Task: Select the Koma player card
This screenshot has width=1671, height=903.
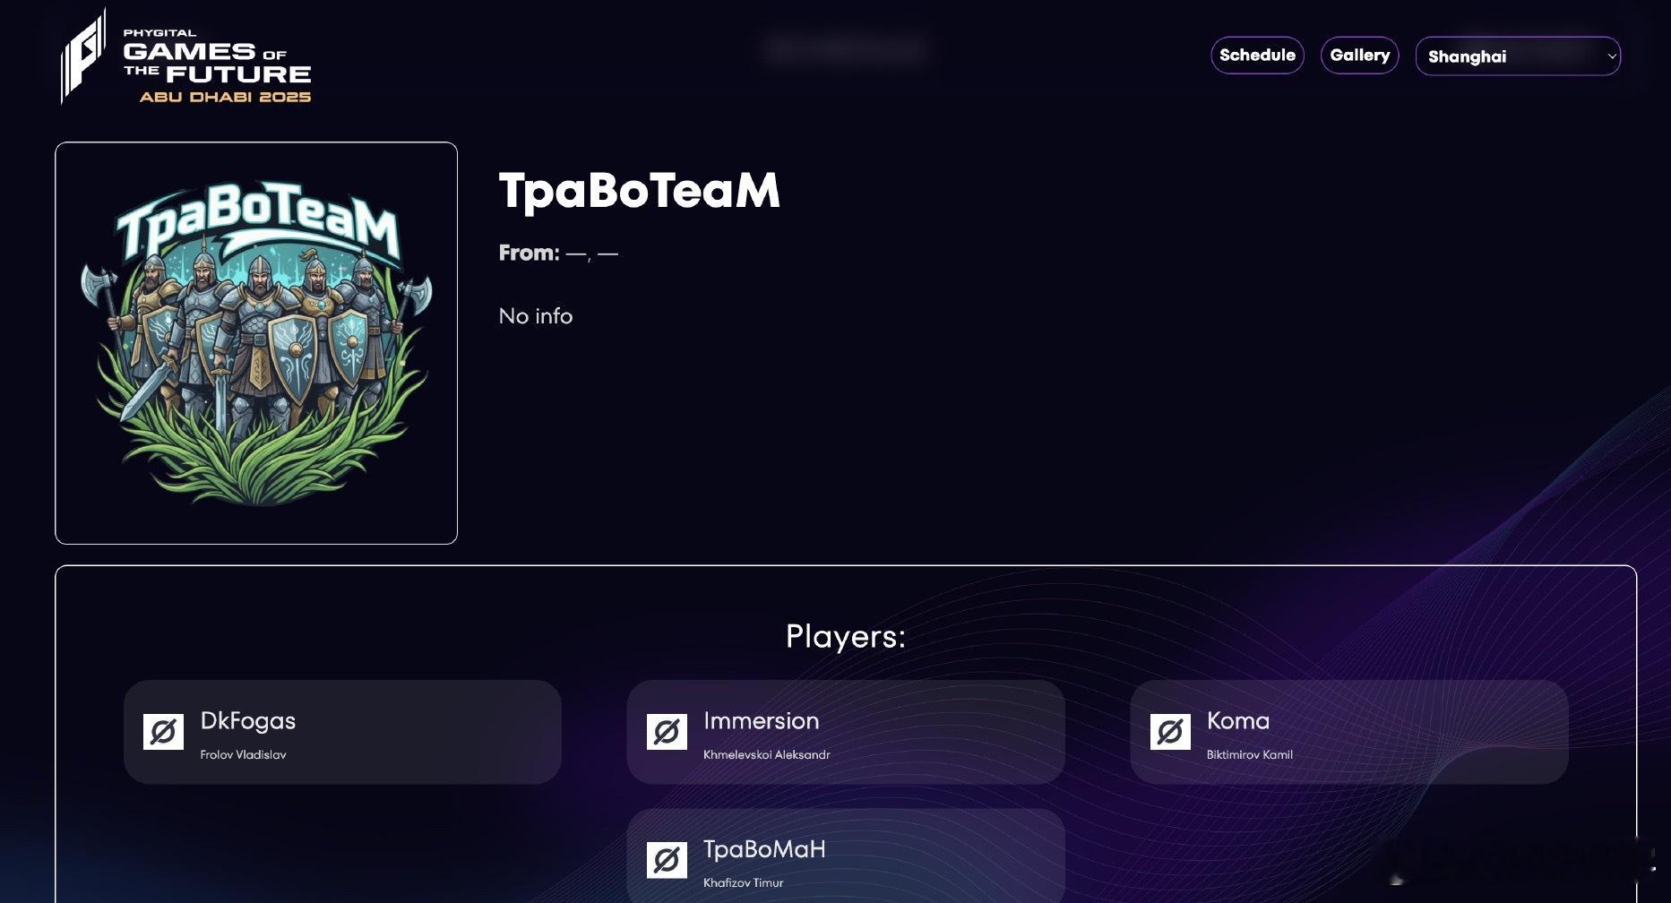Action: (x=1349, y=732)
